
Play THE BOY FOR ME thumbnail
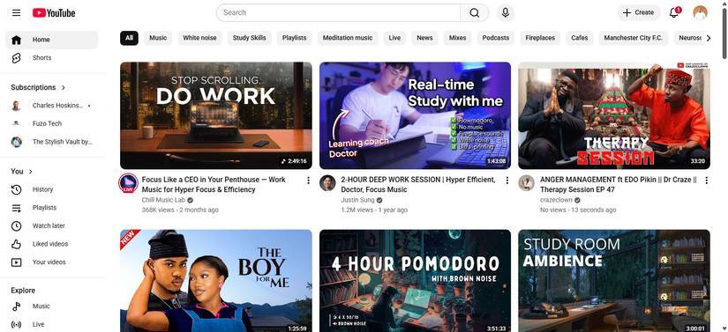pos(216,281)
